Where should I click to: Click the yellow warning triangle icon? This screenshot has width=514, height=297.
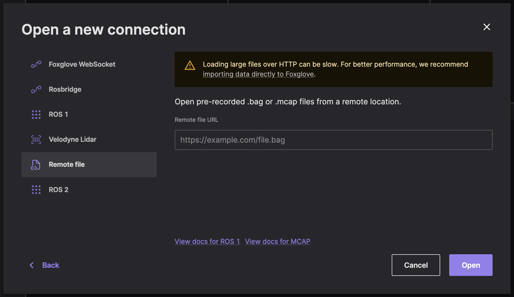click(x=190, y=66)
